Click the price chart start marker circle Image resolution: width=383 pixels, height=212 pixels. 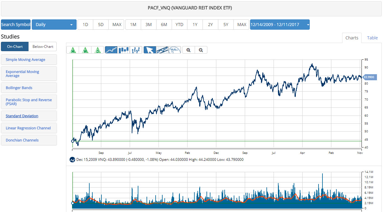click(x=73, y=141)
